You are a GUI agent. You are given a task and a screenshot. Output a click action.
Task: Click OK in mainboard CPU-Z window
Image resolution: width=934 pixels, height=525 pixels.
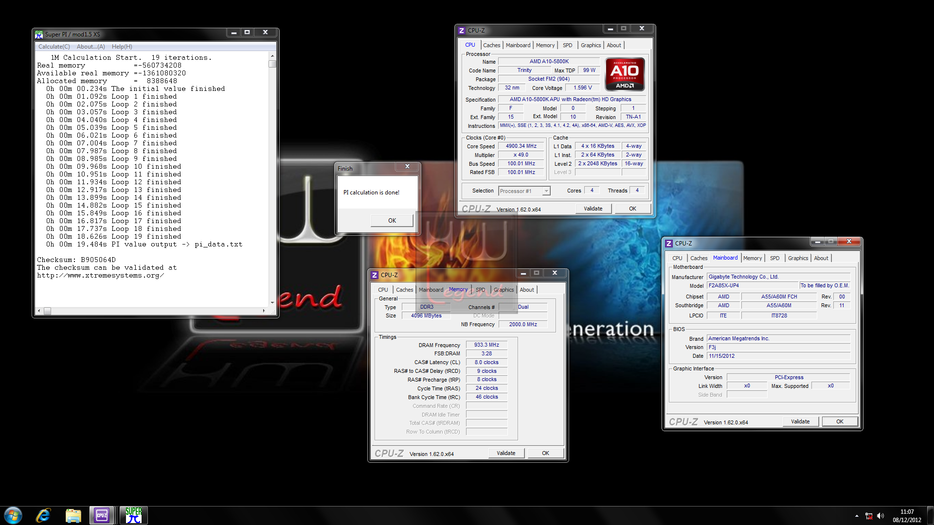(840, 421)
